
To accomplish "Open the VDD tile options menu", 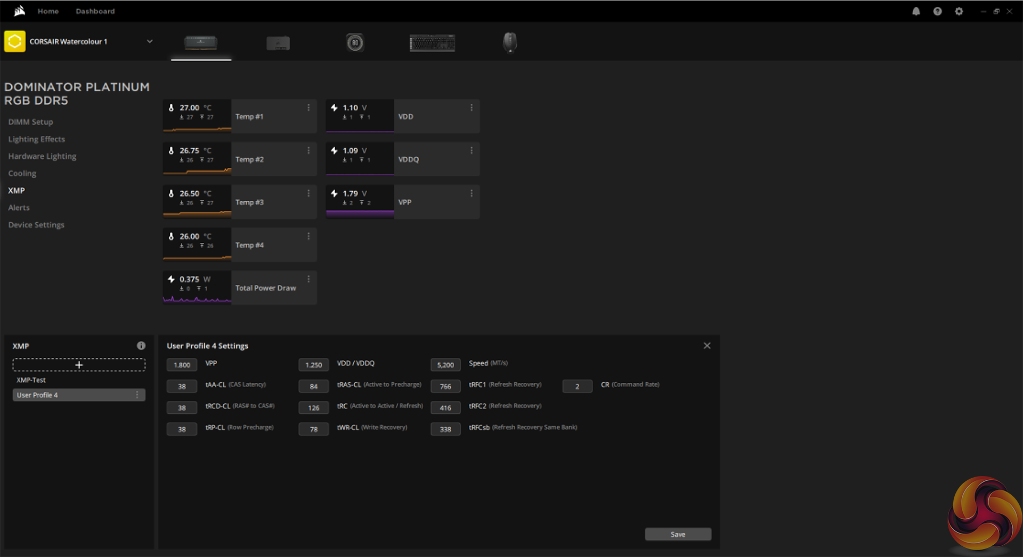I will pyautogui.click(x=472, y=108).
